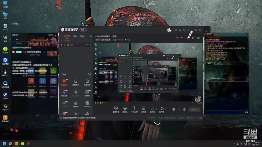Mute the 麦克风 microphone
The height and width of the screenshot is (147, 262).
coord(152,109)
